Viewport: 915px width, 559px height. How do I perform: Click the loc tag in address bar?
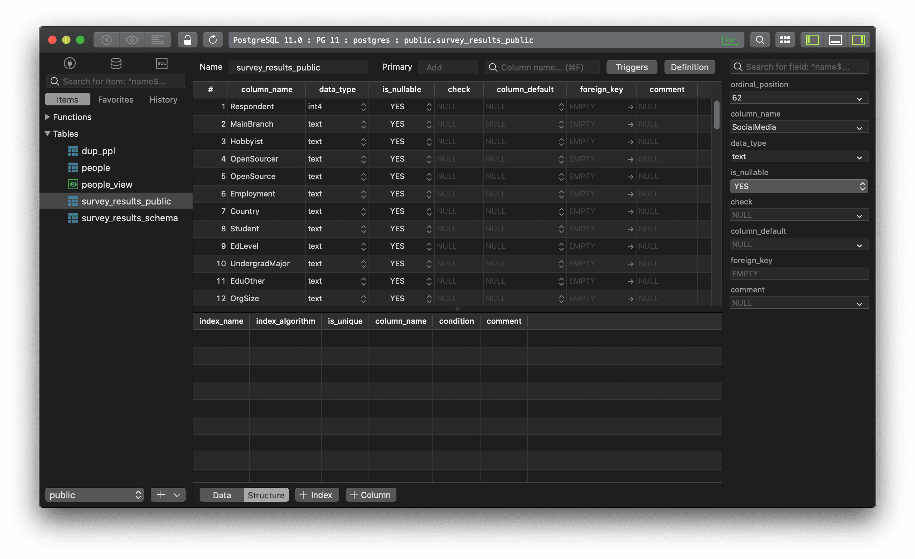tap(730, 40)
